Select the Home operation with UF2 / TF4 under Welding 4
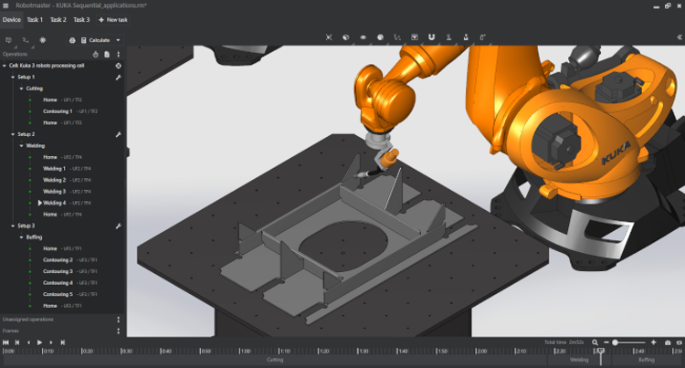Image resolution: width=685 pixels, height=368 pixels. coord(50,215)
